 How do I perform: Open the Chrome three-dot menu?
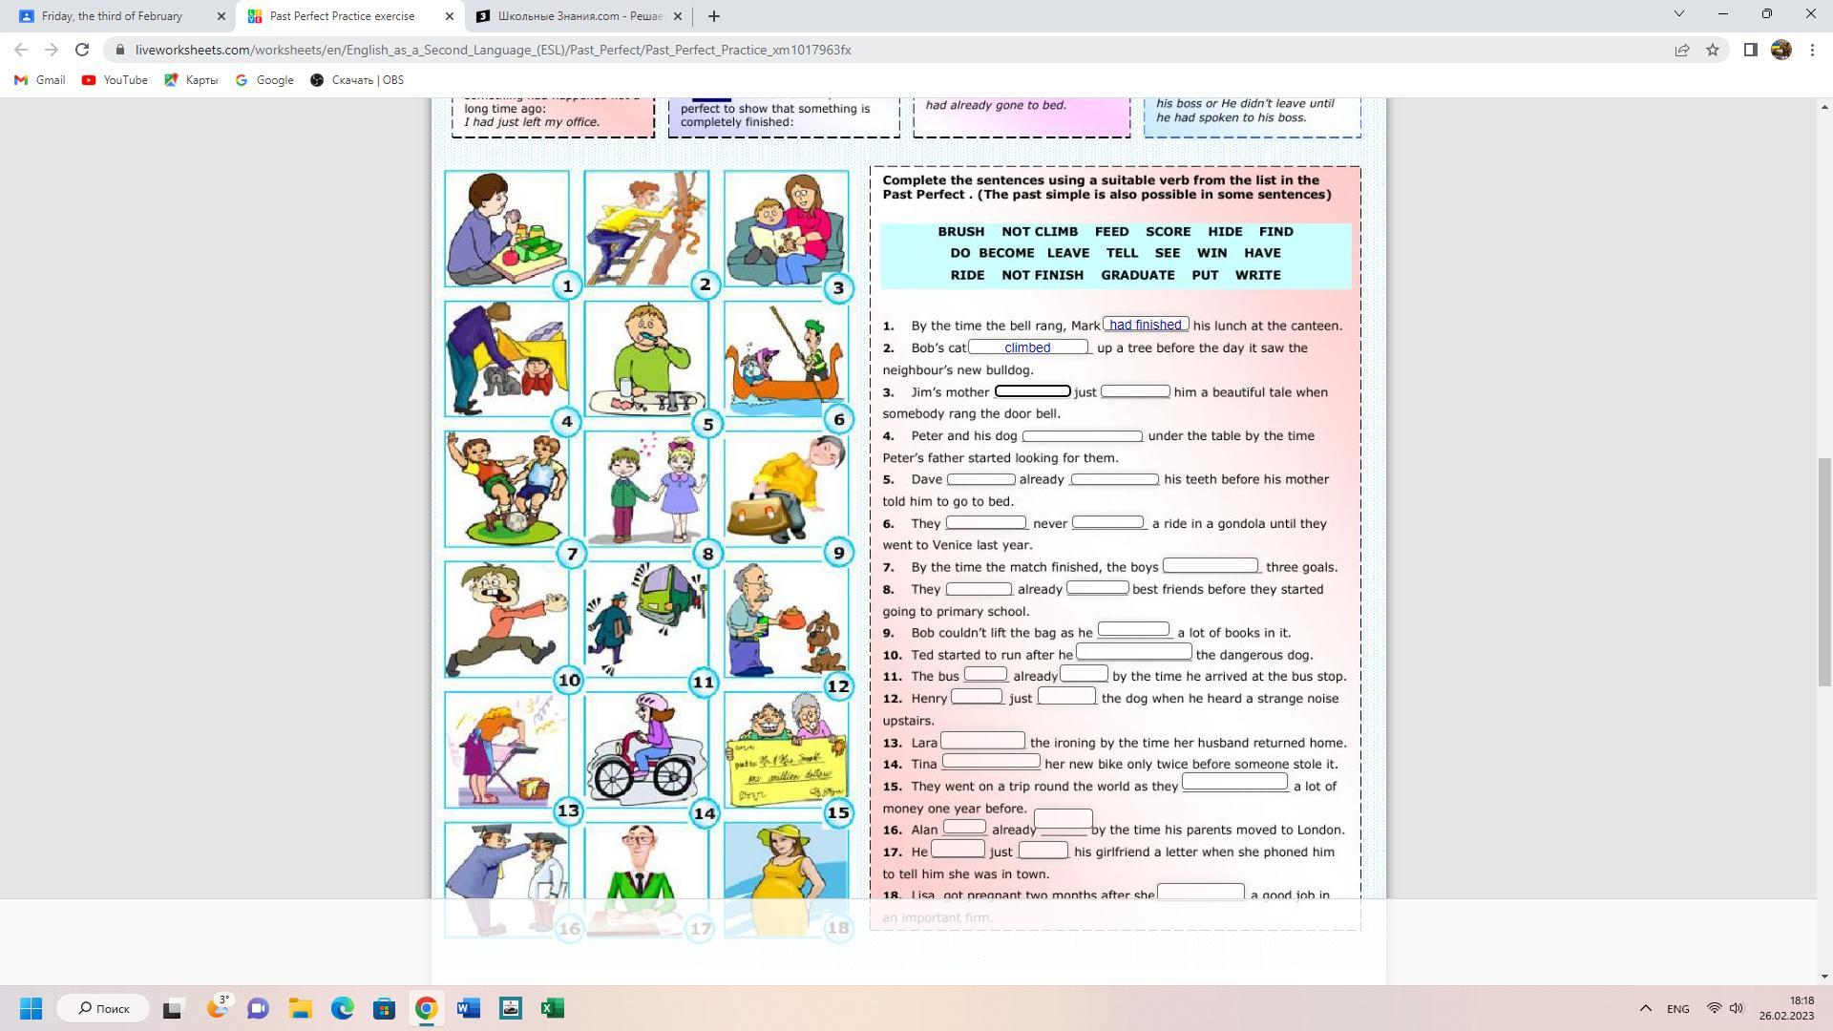pyautogui.click(x=1812, y=50)
